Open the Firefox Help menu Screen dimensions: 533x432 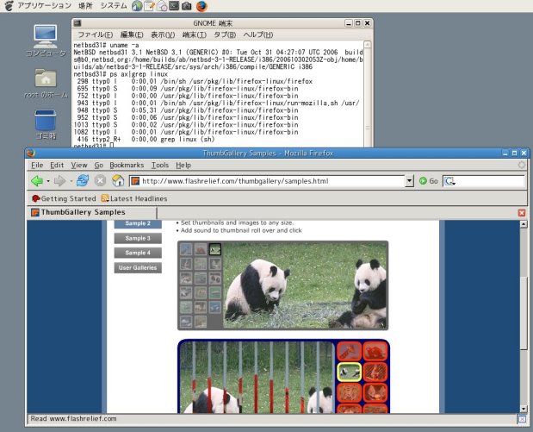[183, 165]
